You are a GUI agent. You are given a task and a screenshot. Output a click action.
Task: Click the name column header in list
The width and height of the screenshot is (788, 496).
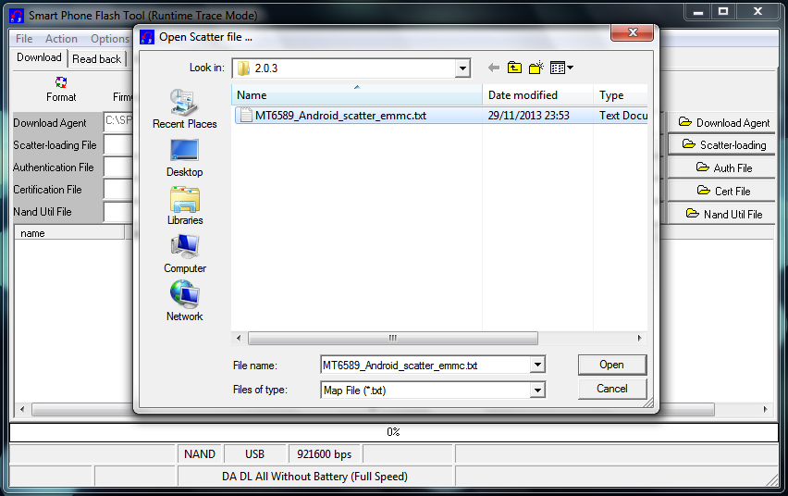point(69,233)
